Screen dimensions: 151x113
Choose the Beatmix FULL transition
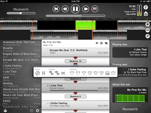72,73
